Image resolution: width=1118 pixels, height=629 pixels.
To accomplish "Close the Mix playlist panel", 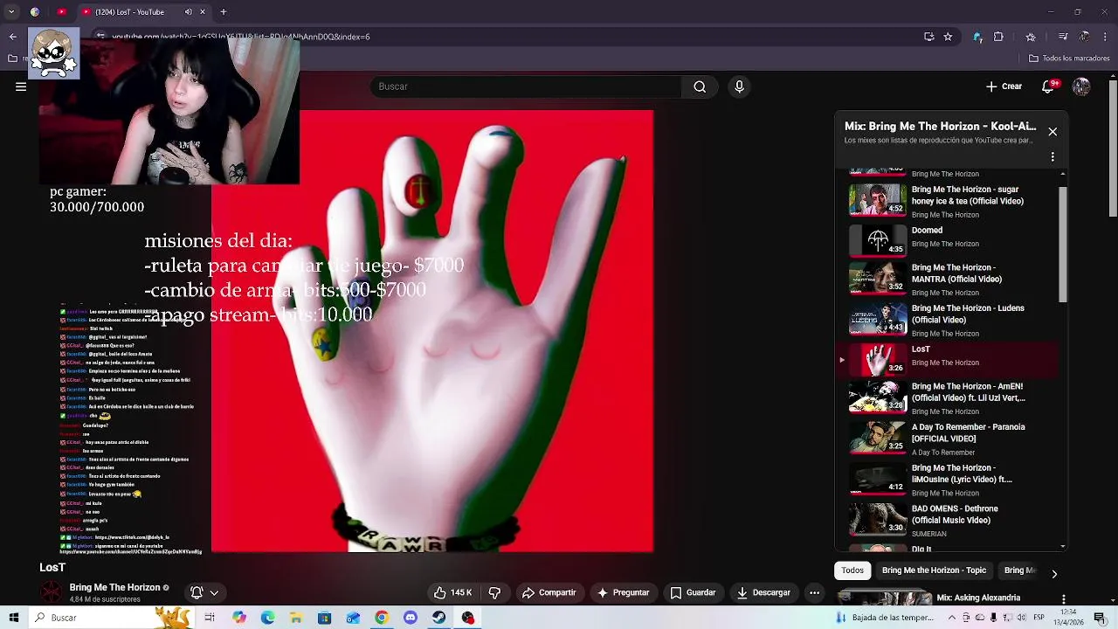I will point(1052,132).
